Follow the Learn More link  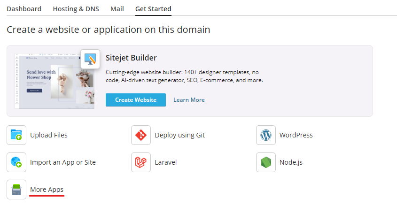(x=189, y=100)
